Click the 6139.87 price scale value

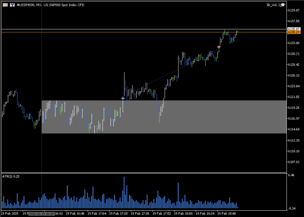click(294, 11)
